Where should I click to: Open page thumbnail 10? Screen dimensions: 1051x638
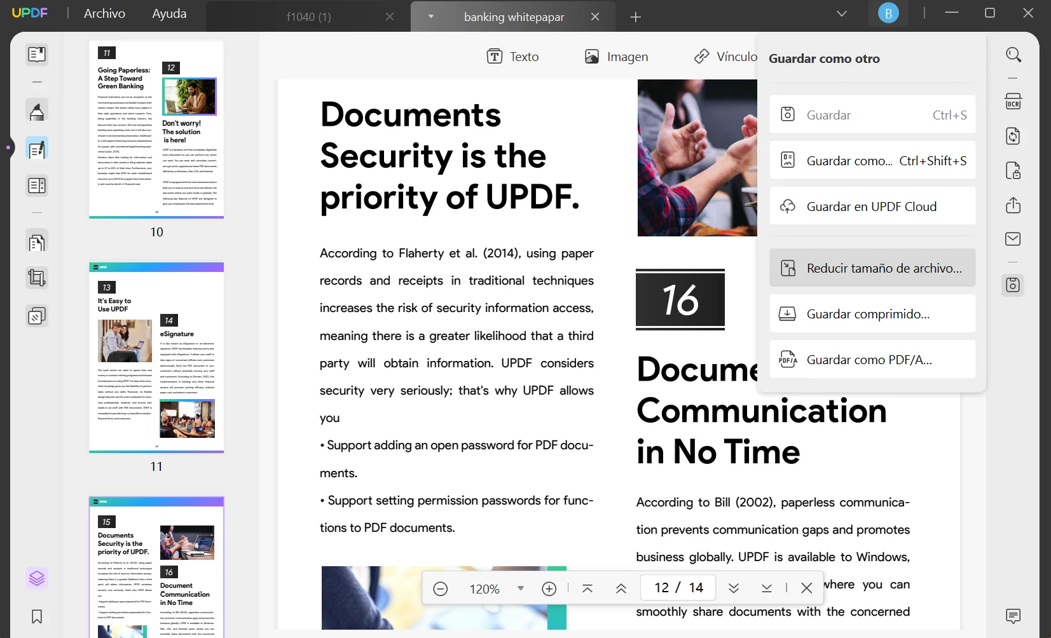pos(156,129)
